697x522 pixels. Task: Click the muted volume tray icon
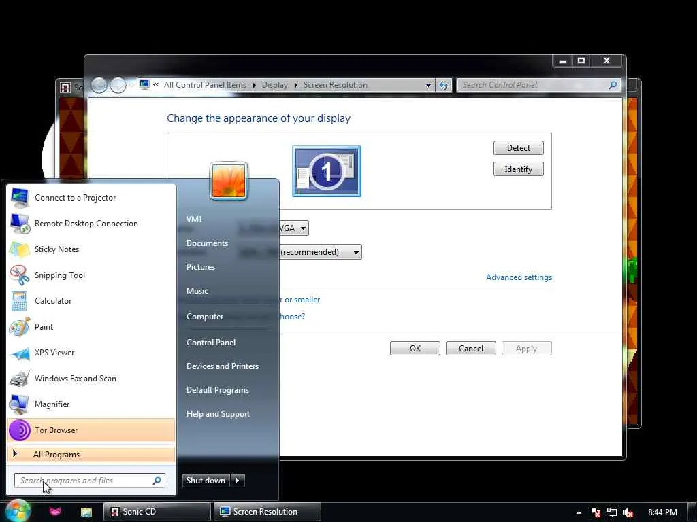click(628, 512)
